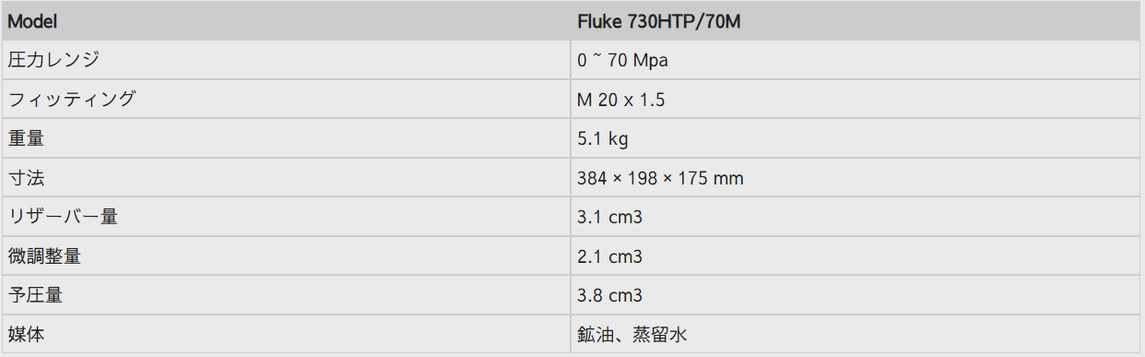Click the M 20 x 1.5 value
This screenshot has width=1145, height=357.
click(x=620, y=100)
